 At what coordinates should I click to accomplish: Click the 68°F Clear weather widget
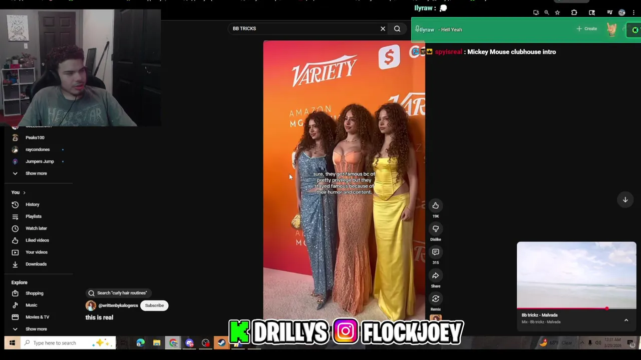[556, 343]
